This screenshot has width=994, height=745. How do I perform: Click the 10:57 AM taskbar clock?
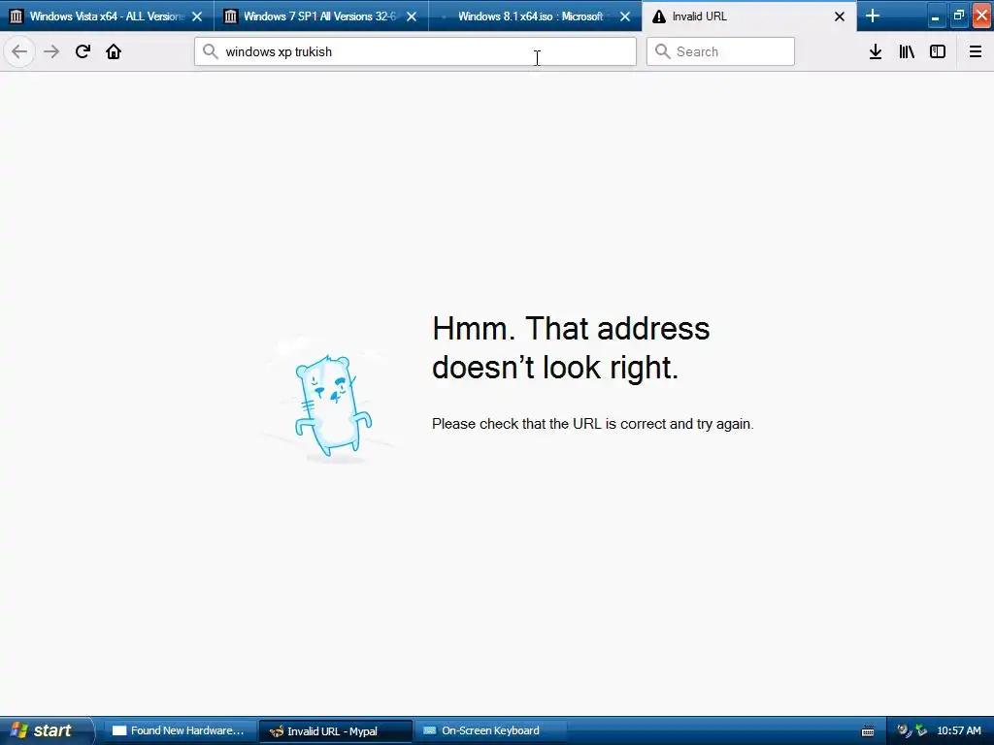[959, 731]
